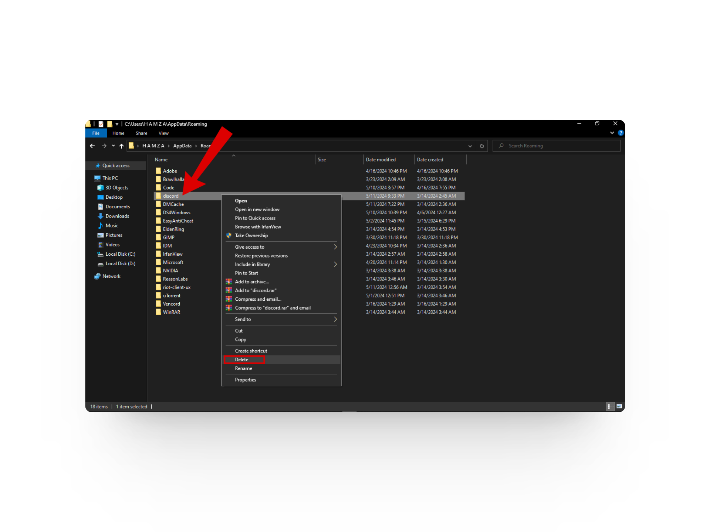This screenshot has height=532, width=710.
Task: Select Take Ownership with shield icon
Action: coord(251,236)
